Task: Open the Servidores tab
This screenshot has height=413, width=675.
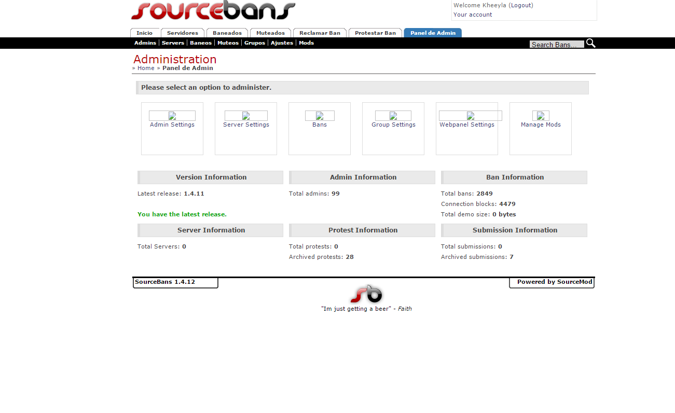Action: click(x=183, y=33)
